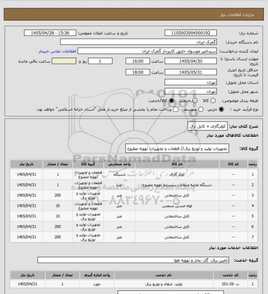This screenshot has height=294, width=268.
Task: Click the deadline time field 16:00
Action: pyautogui.click(x=138, y=61)
